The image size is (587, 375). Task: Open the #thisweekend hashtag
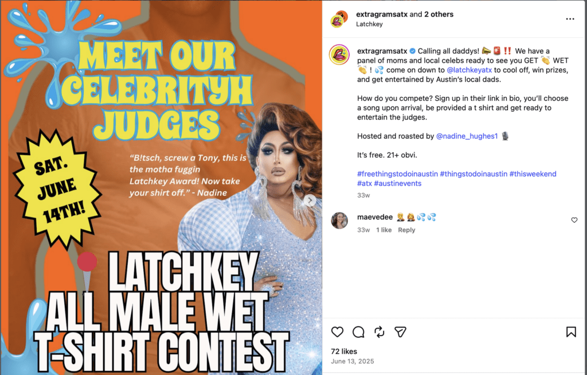coord(533,174)
